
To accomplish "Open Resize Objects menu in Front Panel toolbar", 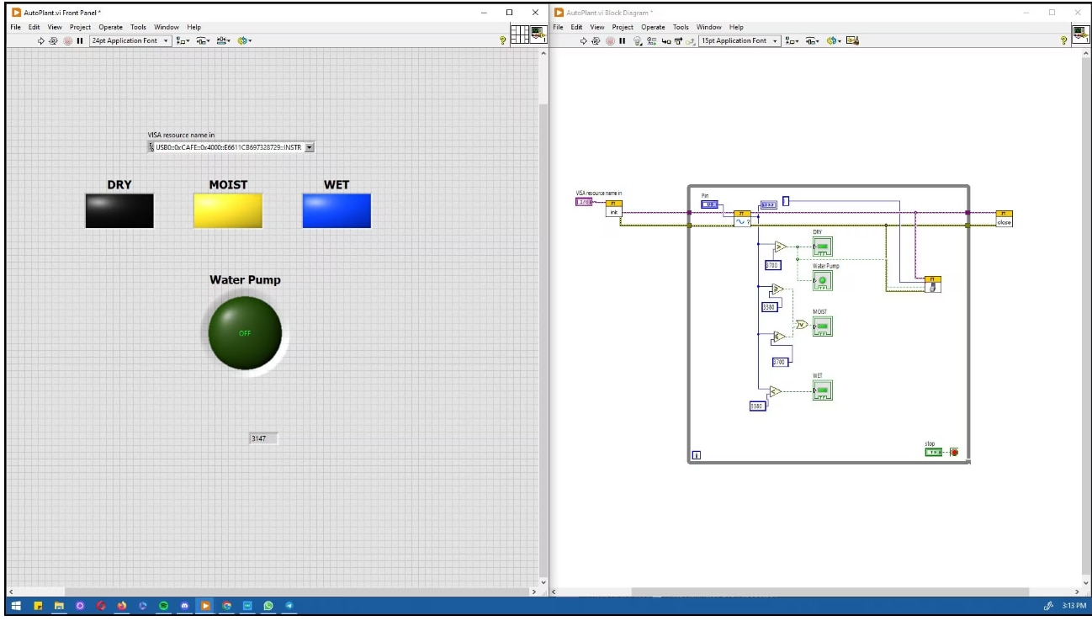I will tap(223, 40).
